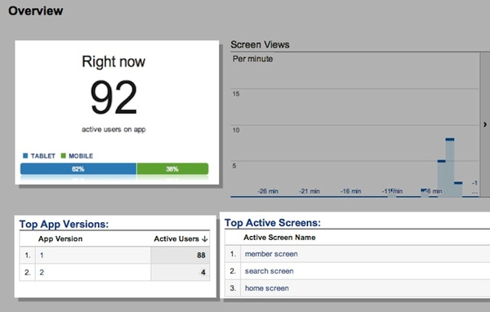The width and height of the screenshot is (490, 312).
Task: Select the green 38% mobile bar segment
Action: [x=172, y=169]
